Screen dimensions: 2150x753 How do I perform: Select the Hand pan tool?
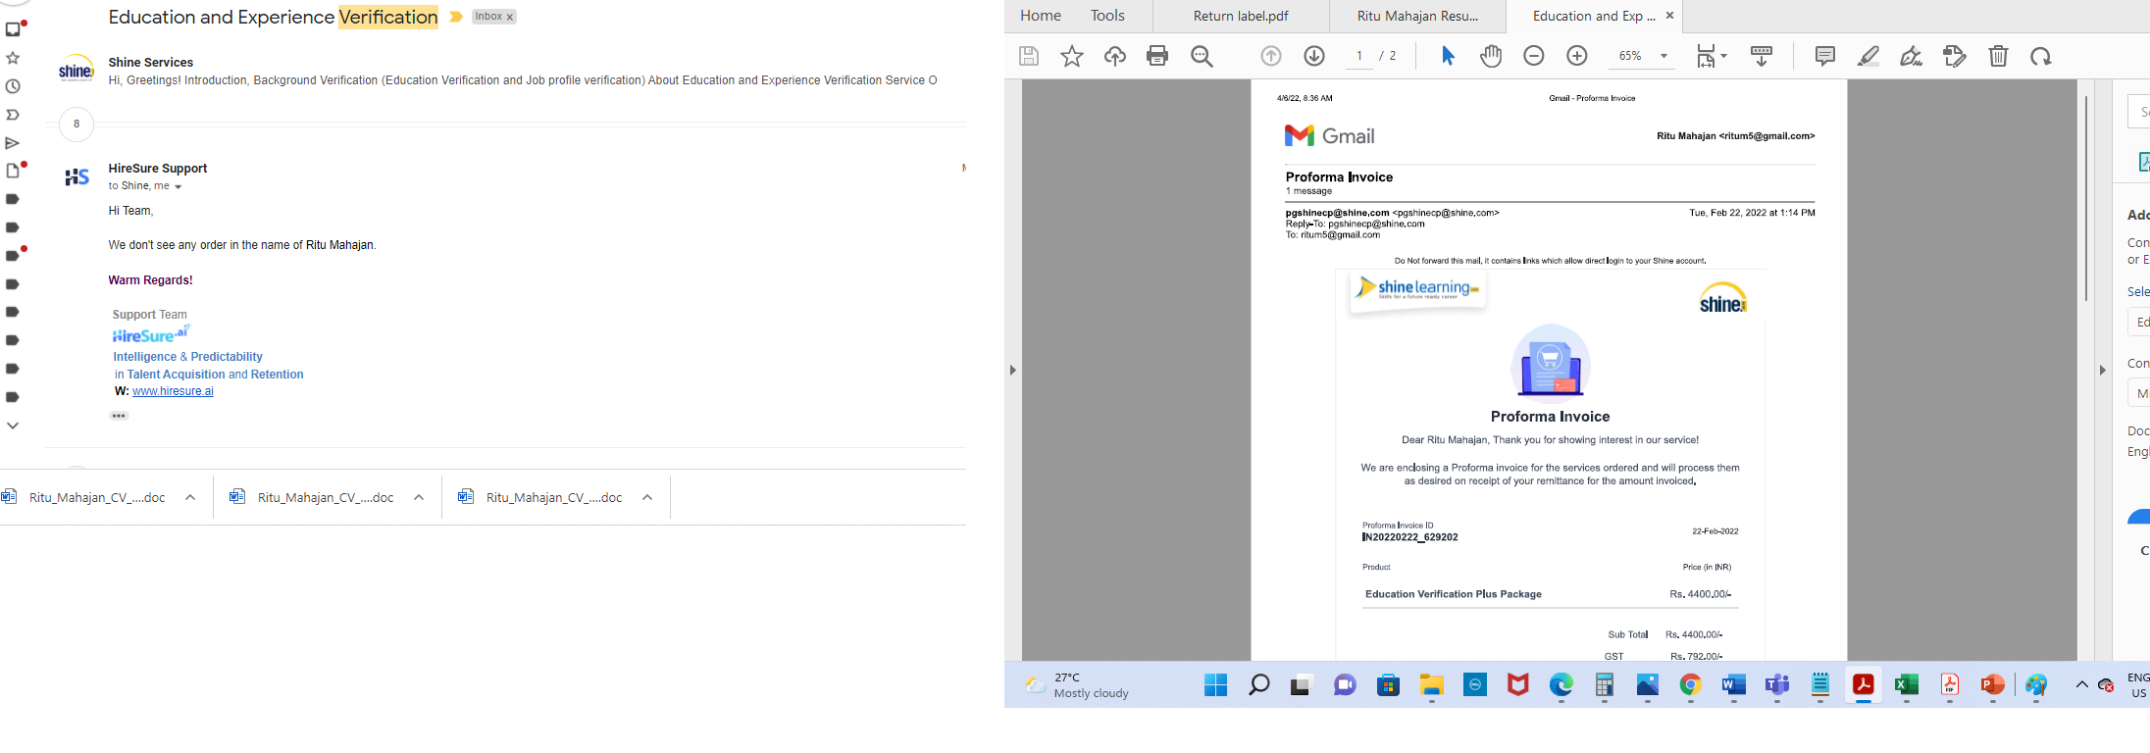[1491, 56]
